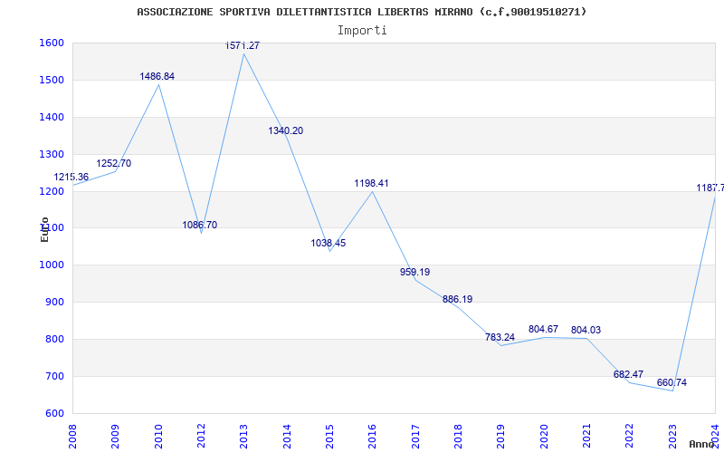724x453 pixels.
Task: Click the 800 y-axis tick label
Action: (x=54, y=339)
